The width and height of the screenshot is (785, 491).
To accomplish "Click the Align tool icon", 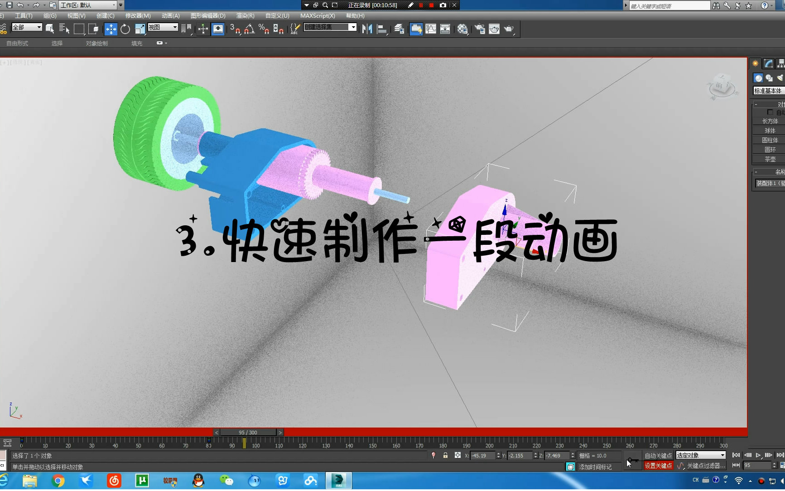I will (x=382, y=29).
